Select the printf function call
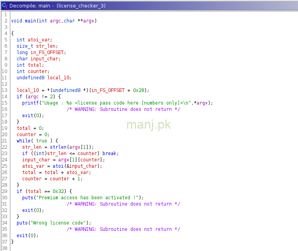This screenshot has height=251, width=298. (30, 103)
